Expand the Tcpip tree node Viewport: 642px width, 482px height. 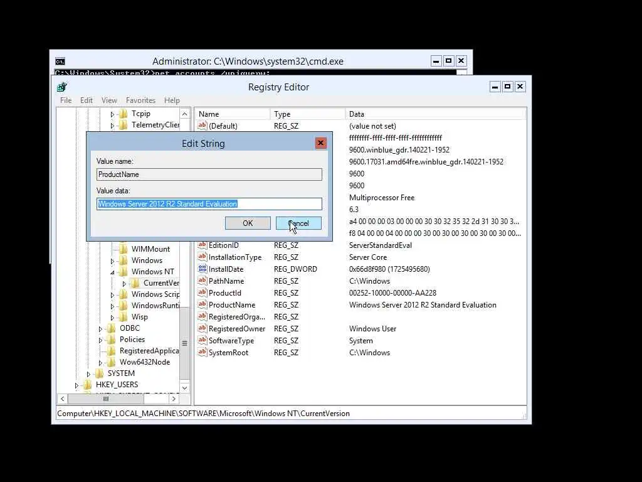(x=112, y=114)
